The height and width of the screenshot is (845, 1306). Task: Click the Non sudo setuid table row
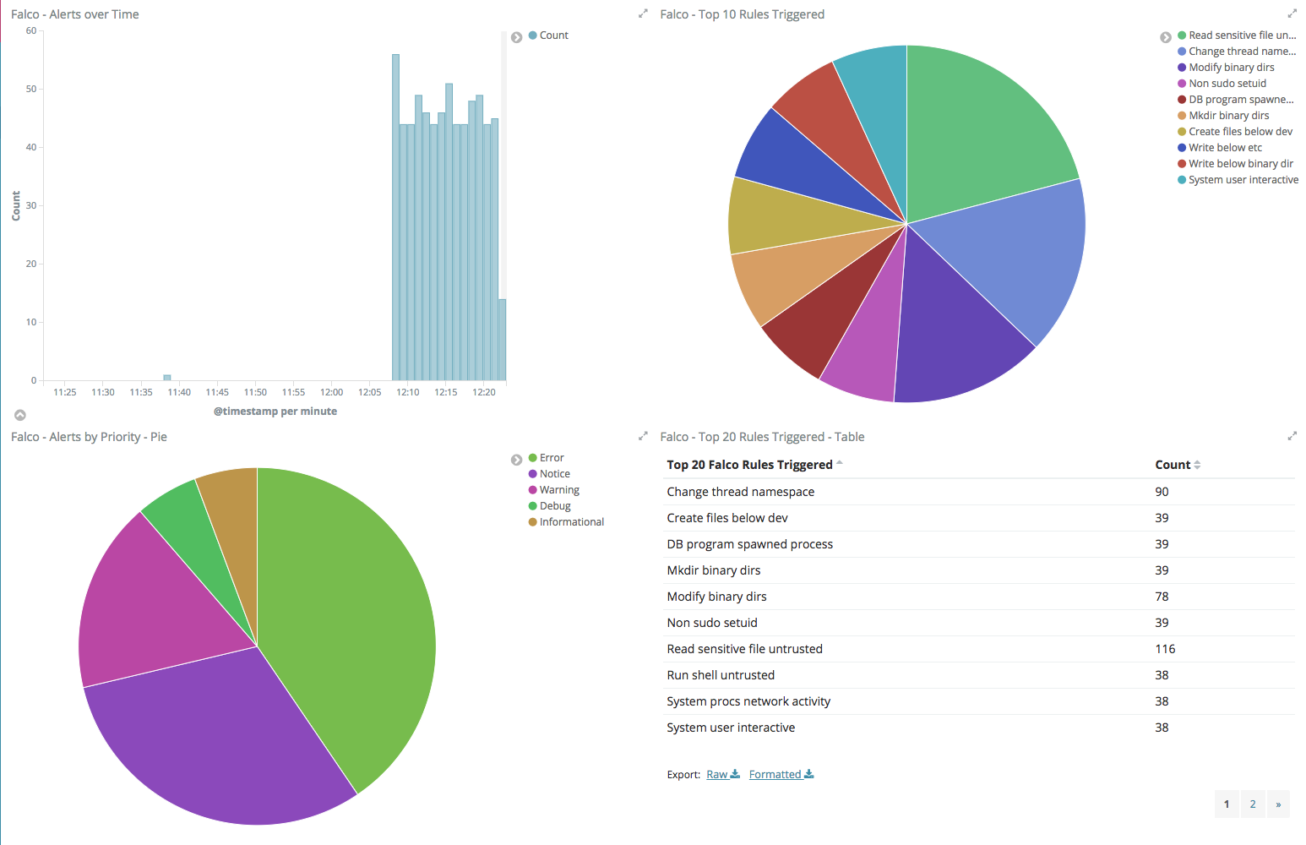(x=979, y=623)
